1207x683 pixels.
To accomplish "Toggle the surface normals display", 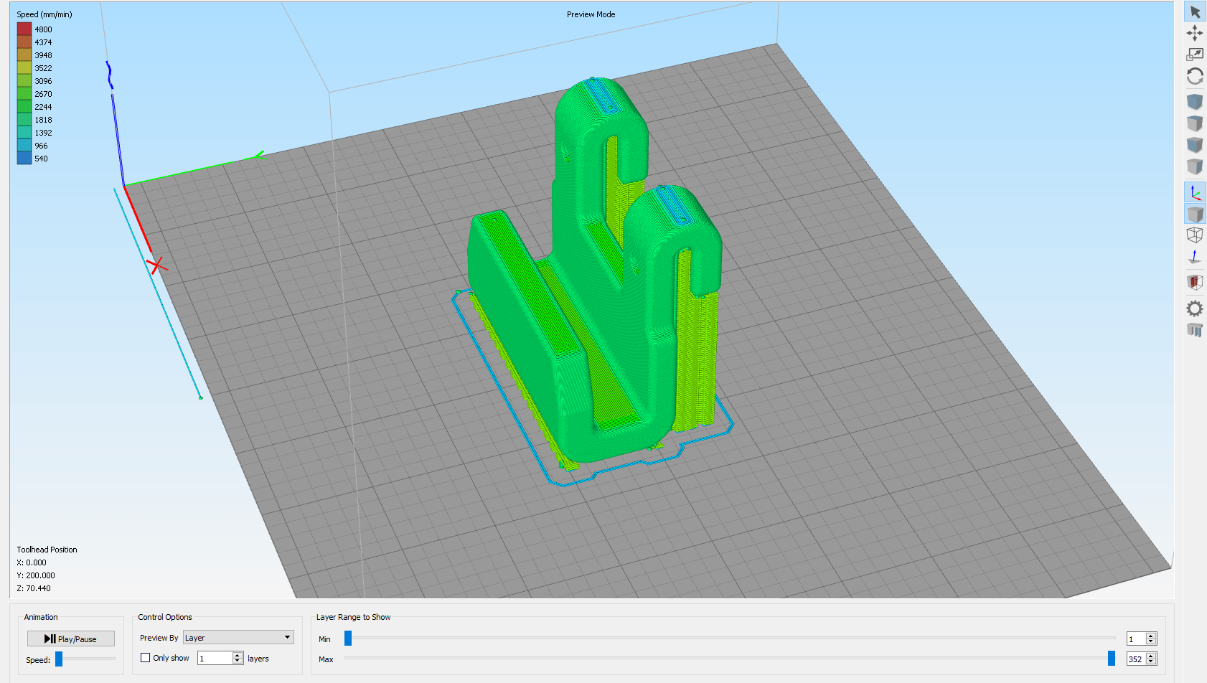I will [1195, 257].
